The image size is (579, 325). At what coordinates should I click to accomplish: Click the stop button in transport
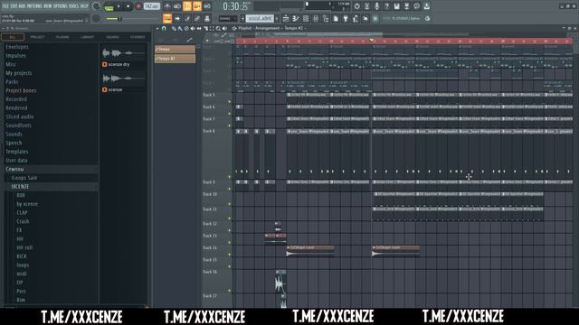(128, 6)
